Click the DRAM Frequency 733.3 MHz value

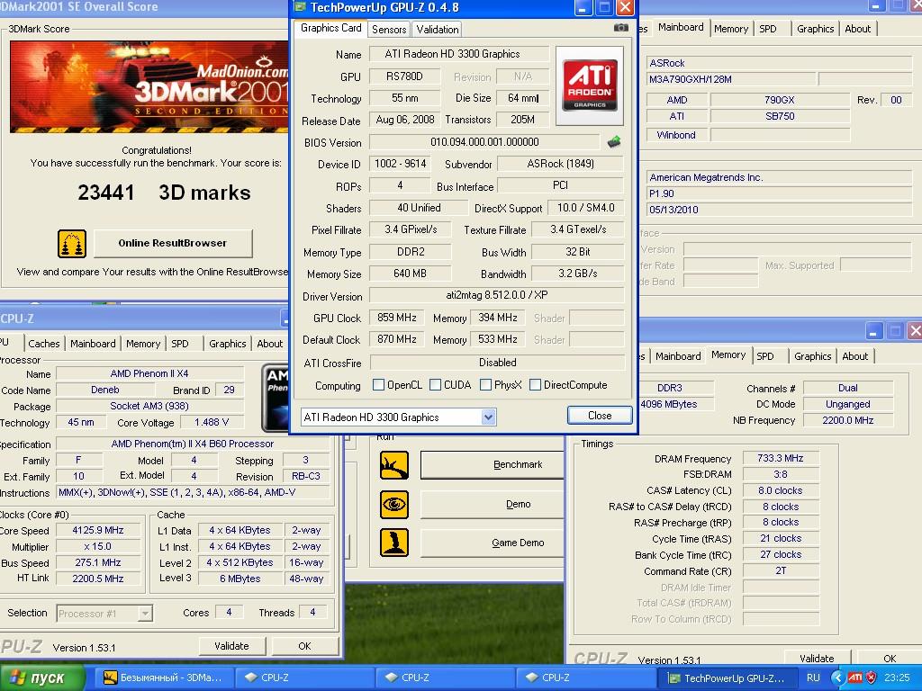(x=781, y=458)
